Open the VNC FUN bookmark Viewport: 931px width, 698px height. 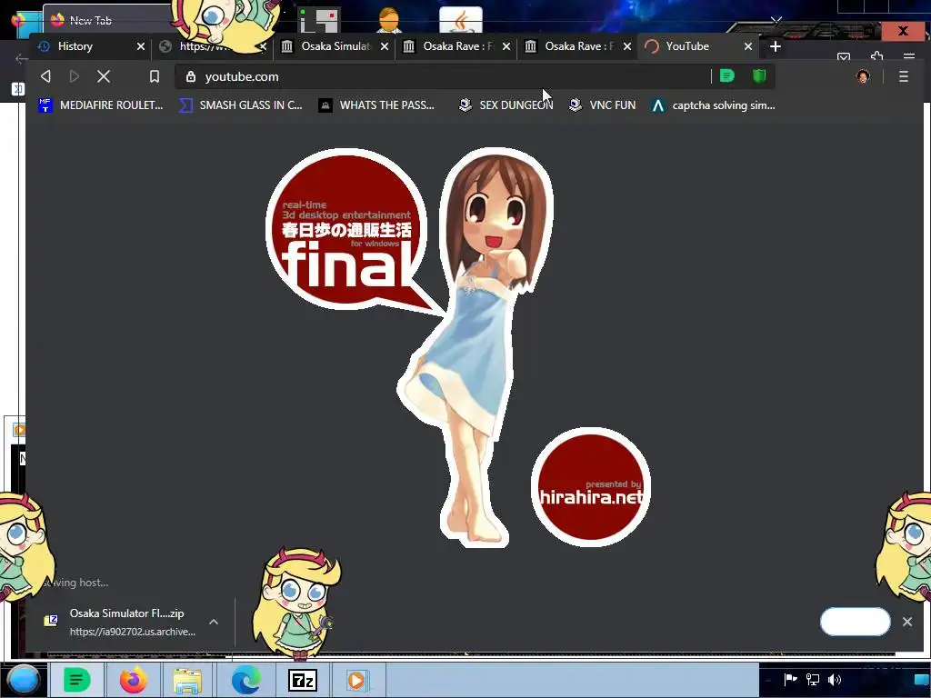(x=602, y=105)
